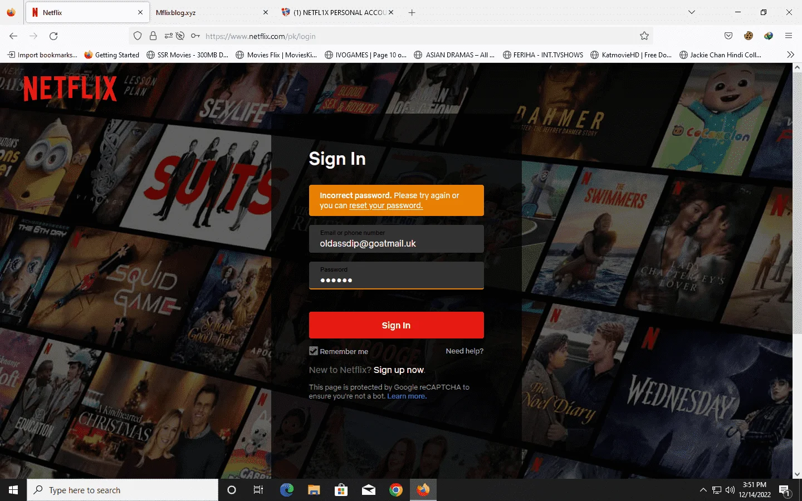Click Need help? link
The width and height of the screenshot is (802, 501).
pyautogui.click(x=464, y=351)
